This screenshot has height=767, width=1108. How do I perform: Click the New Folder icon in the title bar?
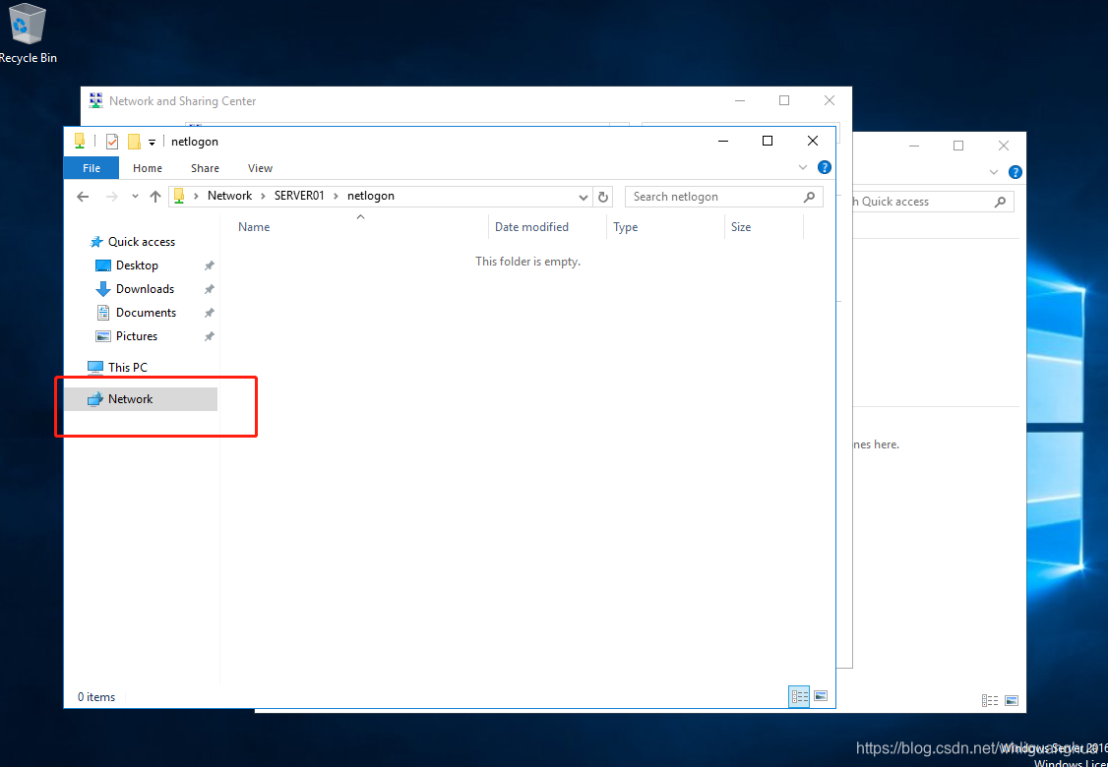132,141
